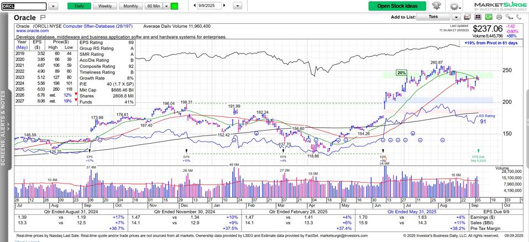Screen dimensions: 529x242
Task: Click the 198.31 pivot price label
Action: (x=186, y=102)
